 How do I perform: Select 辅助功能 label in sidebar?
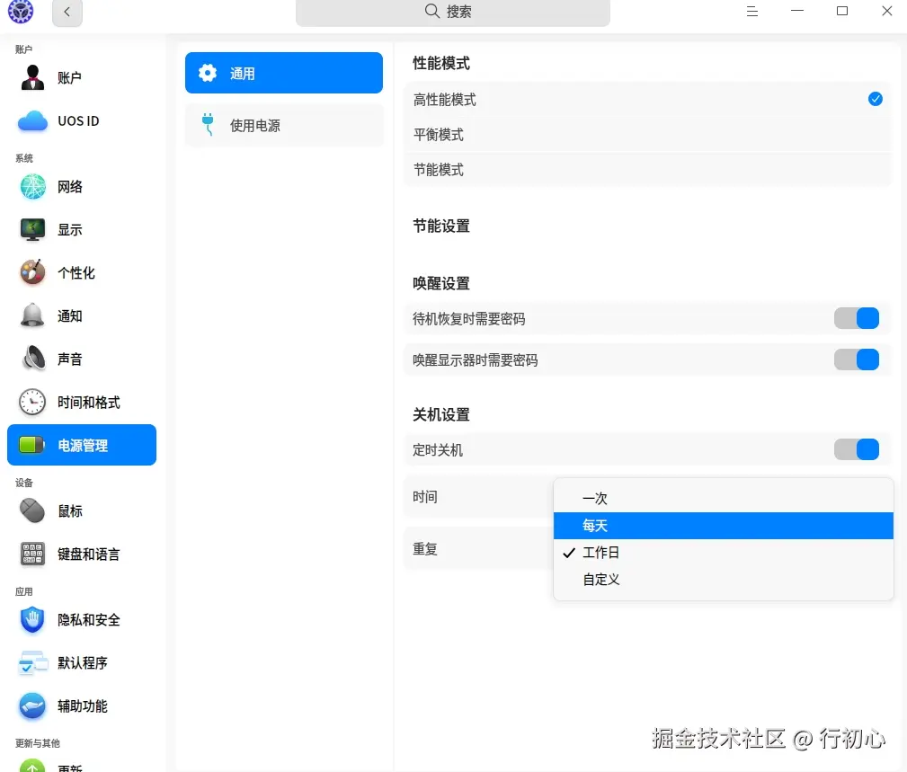[83, 706]
